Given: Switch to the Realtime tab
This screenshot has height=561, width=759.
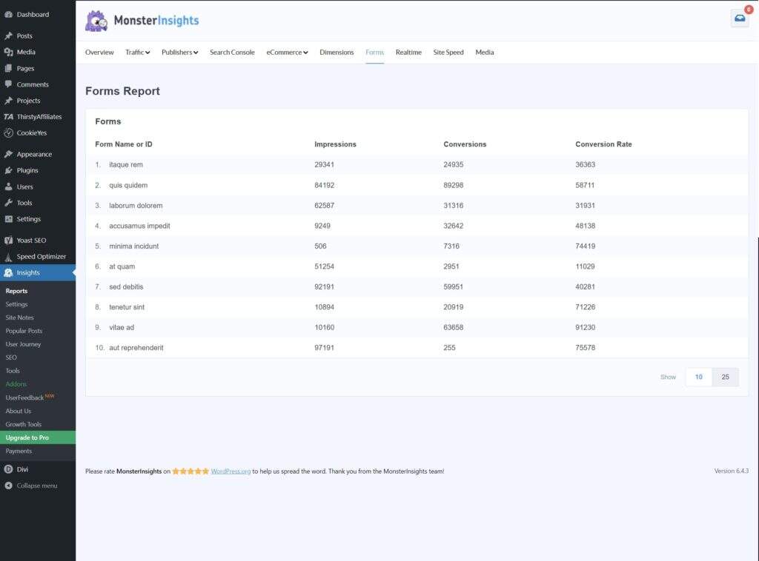Looking at the screenshot, I should click(x=408, y=53).
